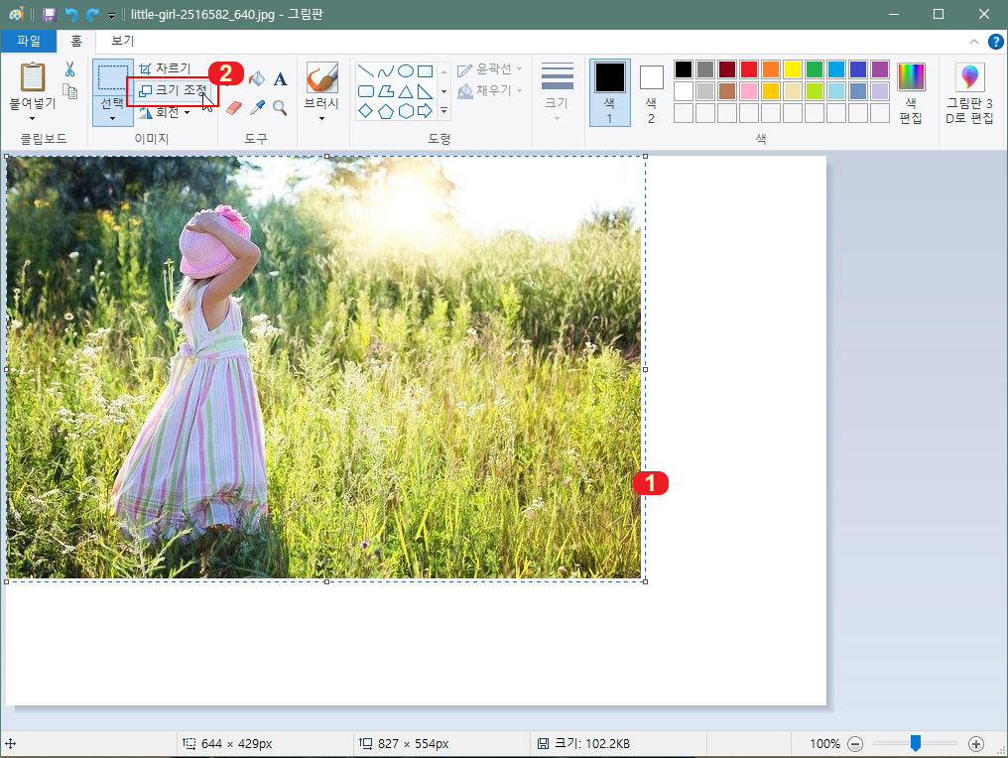
Task: Choose the Triangle shape
Action: click(x=406, y=91)
